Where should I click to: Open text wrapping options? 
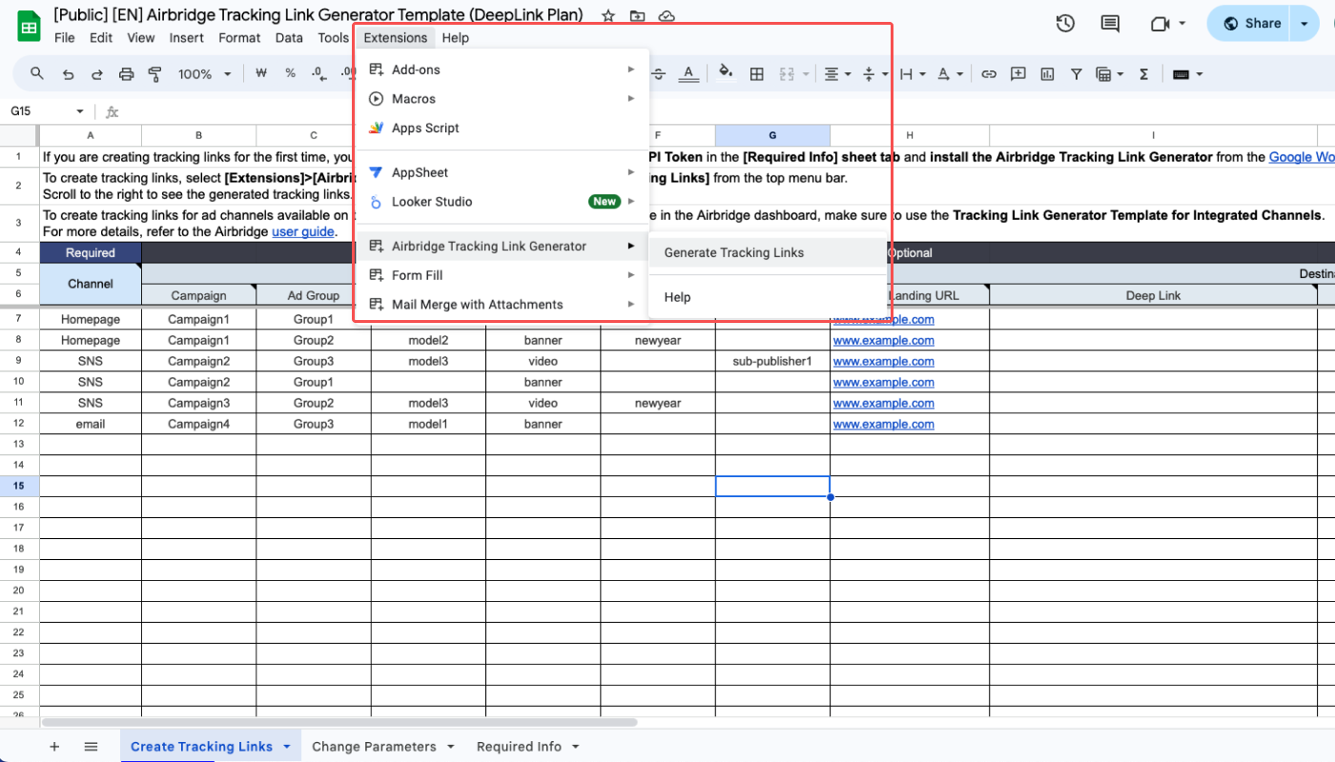911,73
